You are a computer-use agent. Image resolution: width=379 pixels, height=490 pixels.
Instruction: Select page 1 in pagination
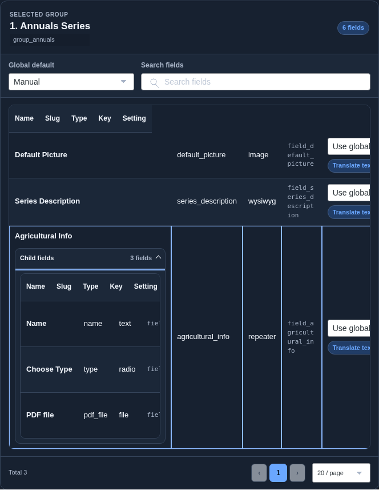(x=278, y=472)
